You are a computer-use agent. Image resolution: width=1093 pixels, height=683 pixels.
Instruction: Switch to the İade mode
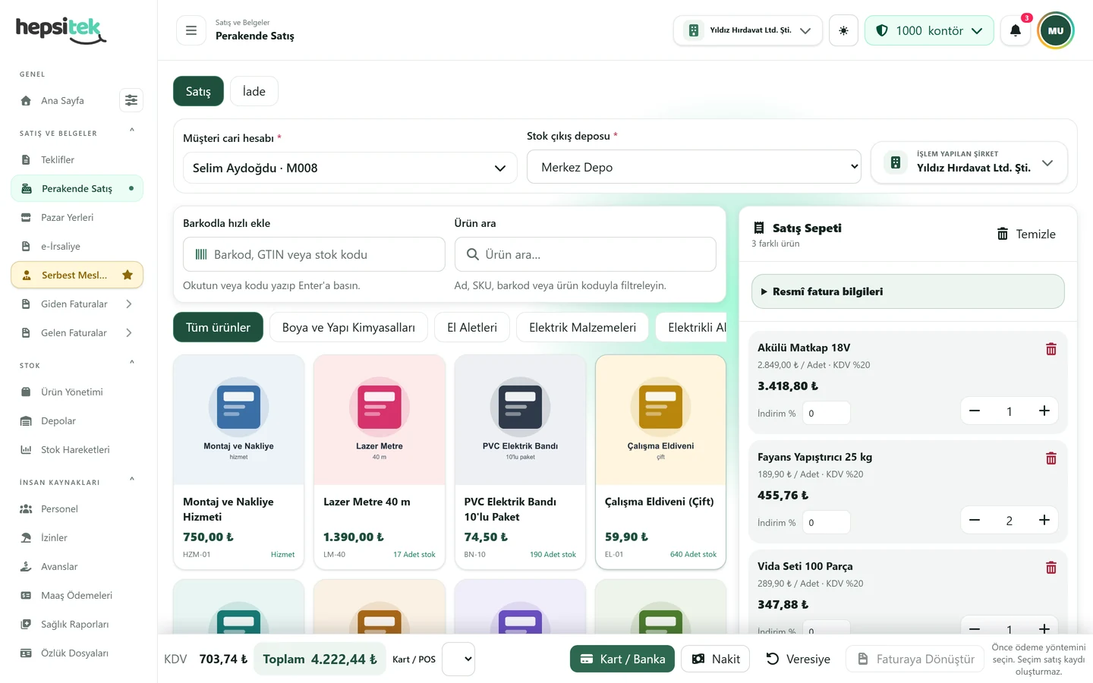[254, 91]
